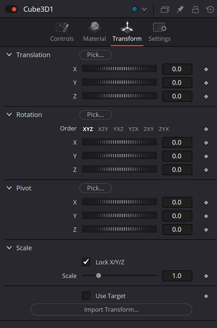Add keyframe for Rotation Z

point(206,170)
